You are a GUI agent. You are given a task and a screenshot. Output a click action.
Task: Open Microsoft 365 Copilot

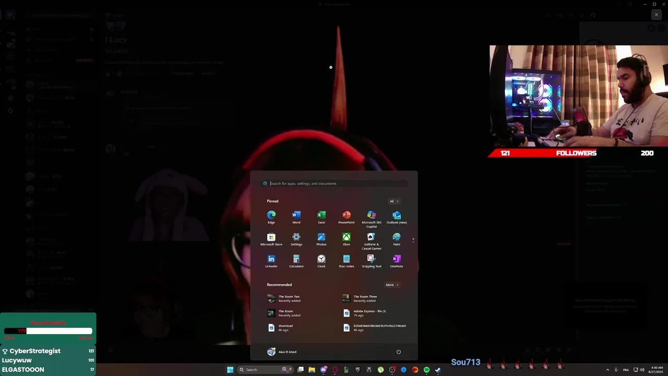click(372, 219)
